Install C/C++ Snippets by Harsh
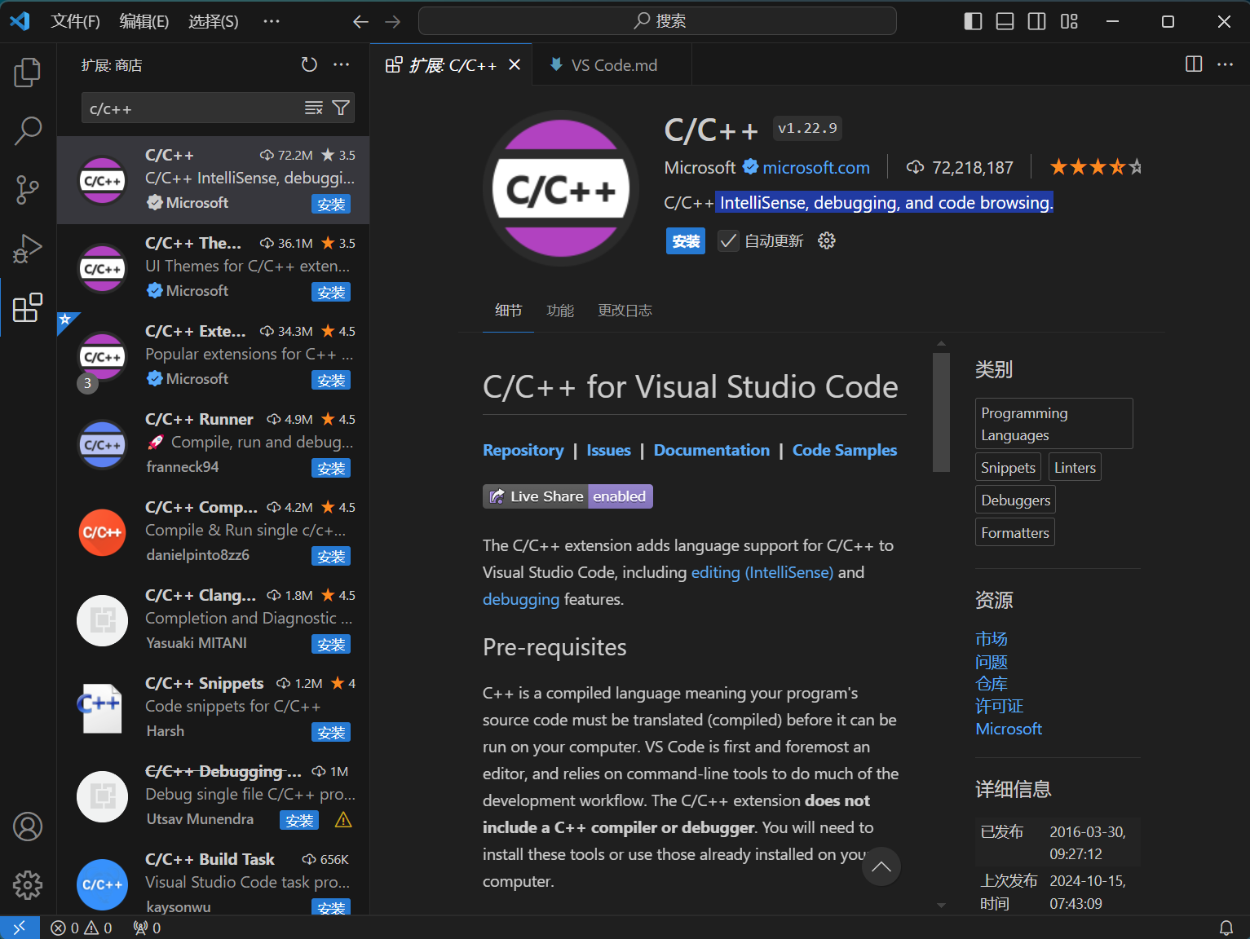Viewport: 1250px width, 939px height. (331, 732)
